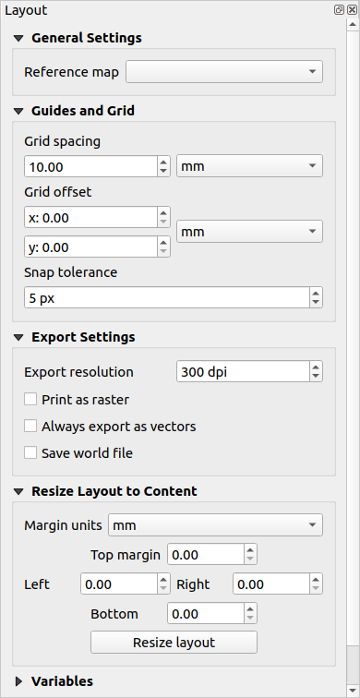Image resolution: width=360 pixels, height=698 pixels.
Task: Click the Grid spacing value field
Action: 90,166
